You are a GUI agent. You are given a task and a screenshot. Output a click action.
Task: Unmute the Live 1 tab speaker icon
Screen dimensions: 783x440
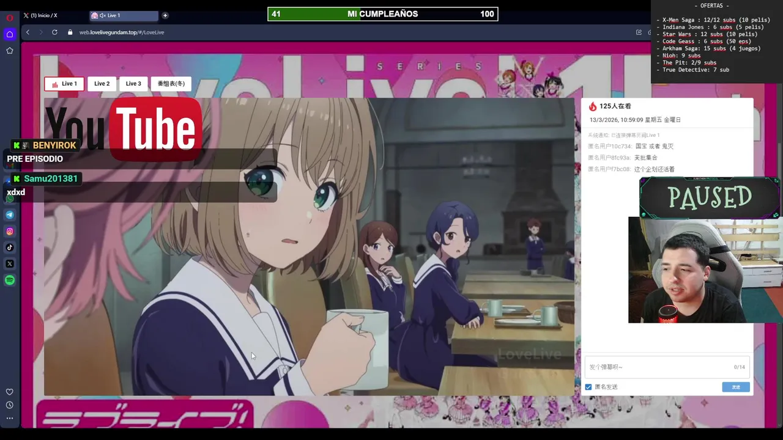[x=102, y=15]
